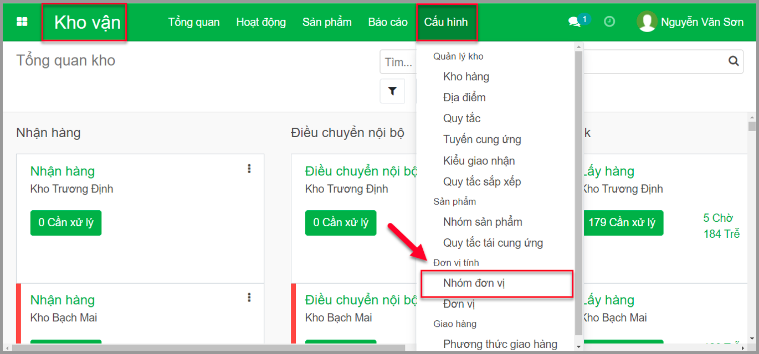Open the filter funnel button

point(392,91)
